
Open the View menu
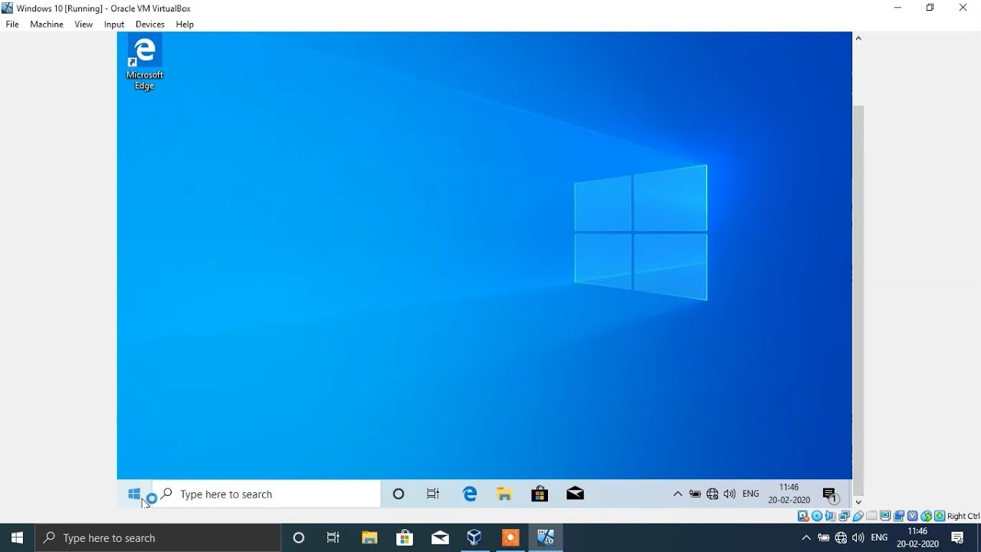[84, 25]
